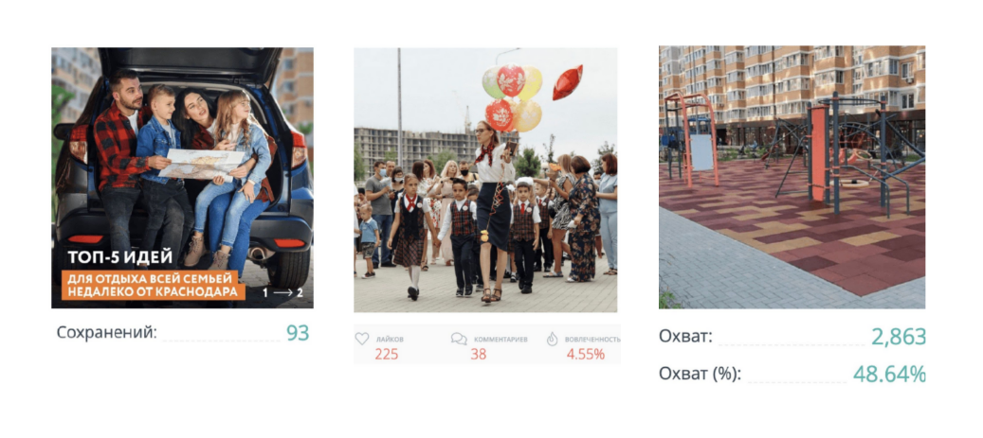
Task: Open the family car trunk post thumbnail
Action: pyautogui.click(x=182, y=178)
